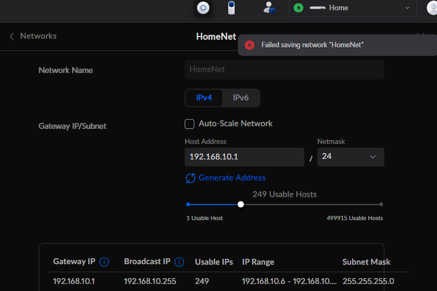Click the Network Name field

click(284, 70)
